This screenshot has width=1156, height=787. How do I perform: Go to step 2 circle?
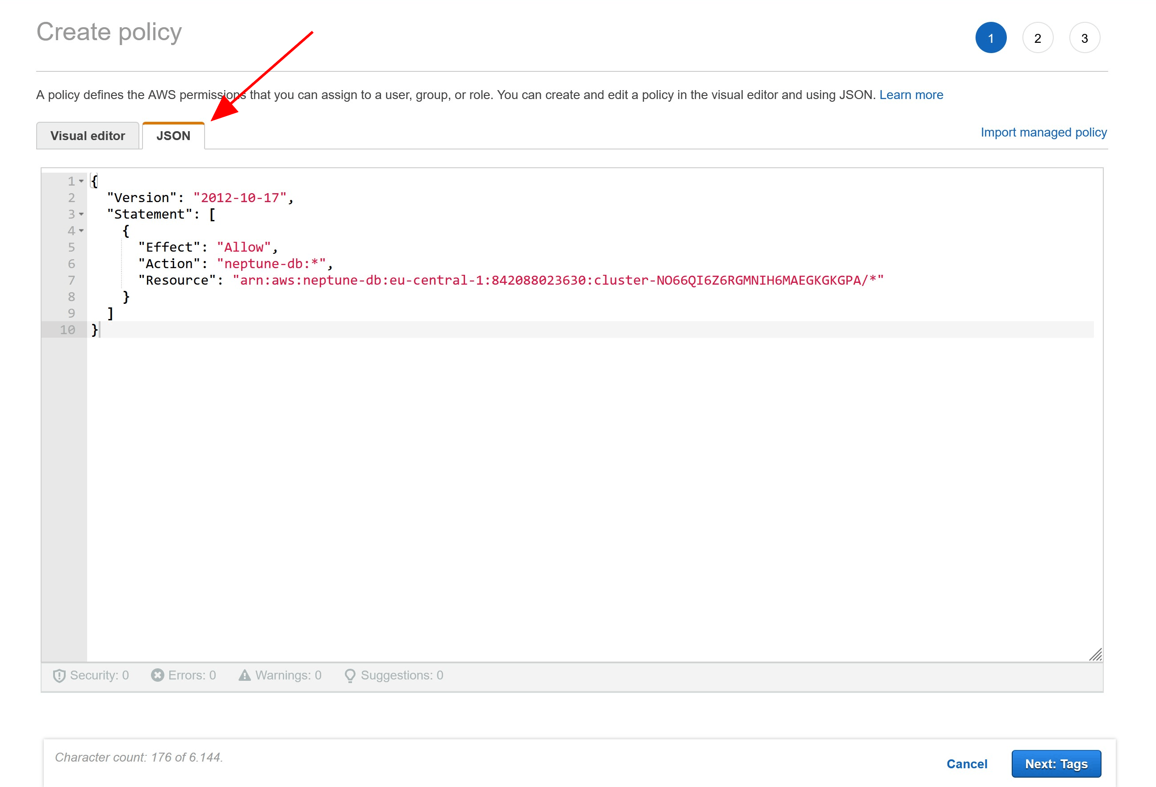click(1038, 38)
